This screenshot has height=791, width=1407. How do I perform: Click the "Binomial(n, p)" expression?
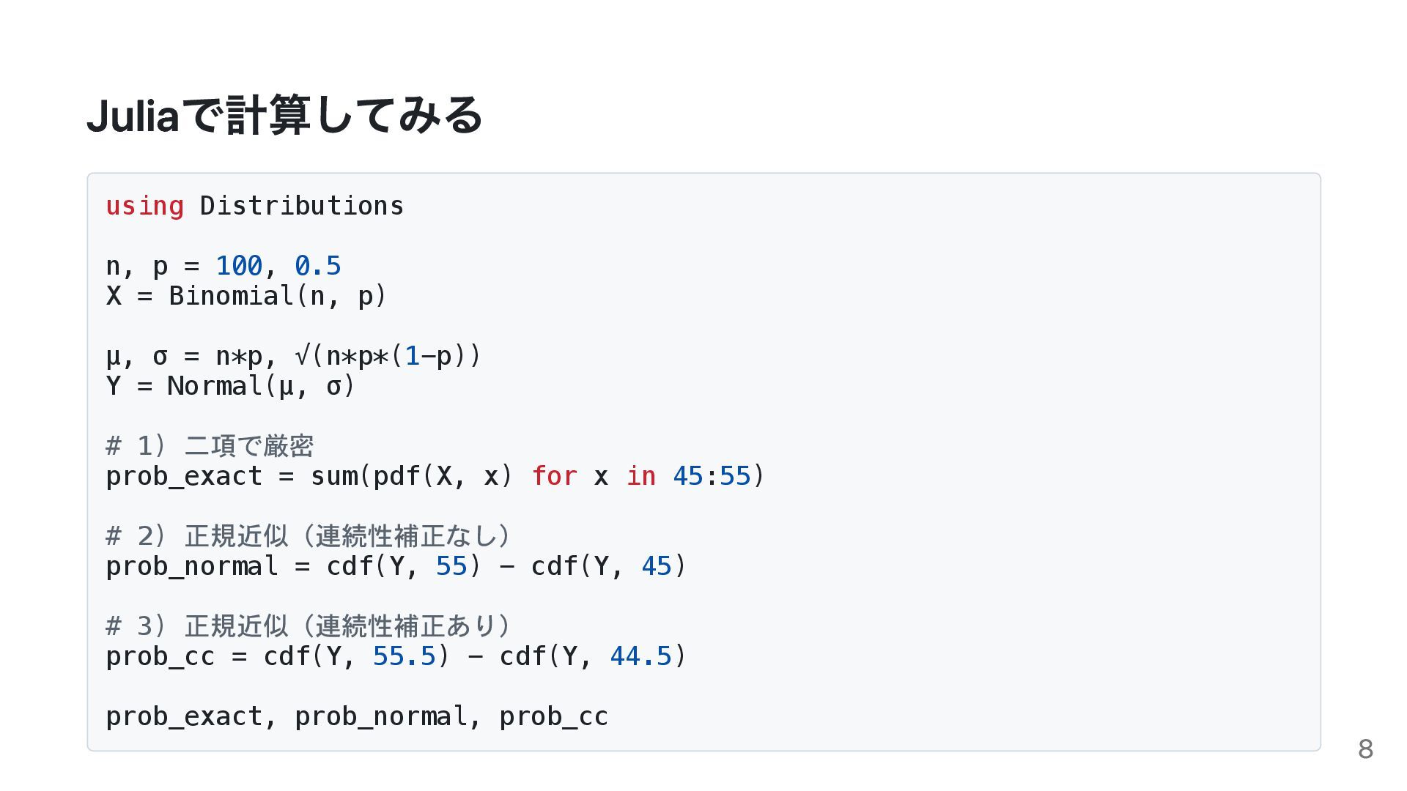(x=277, y=296)
